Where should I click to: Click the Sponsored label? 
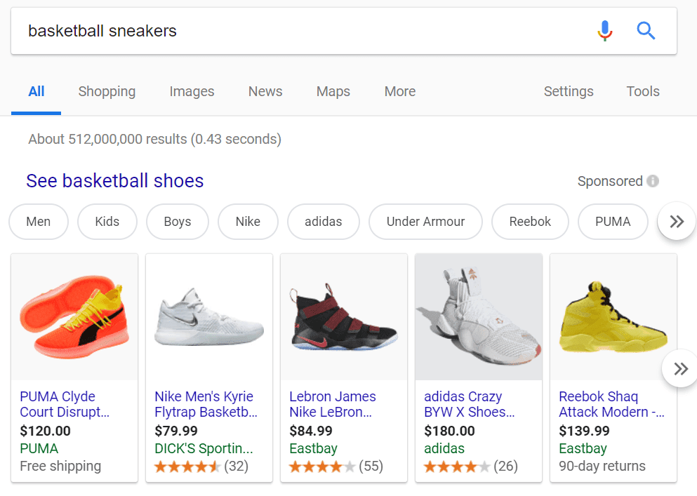point(610,181)
